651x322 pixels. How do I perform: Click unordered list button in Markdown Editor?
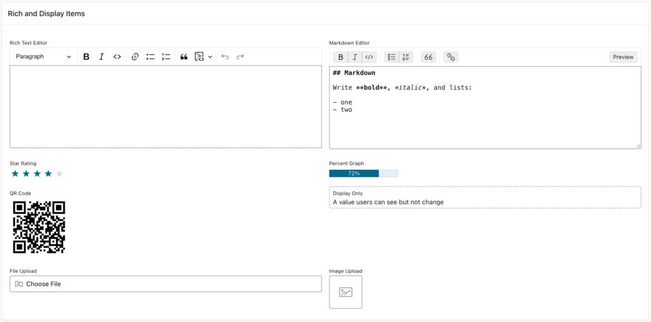coord(392,57)
